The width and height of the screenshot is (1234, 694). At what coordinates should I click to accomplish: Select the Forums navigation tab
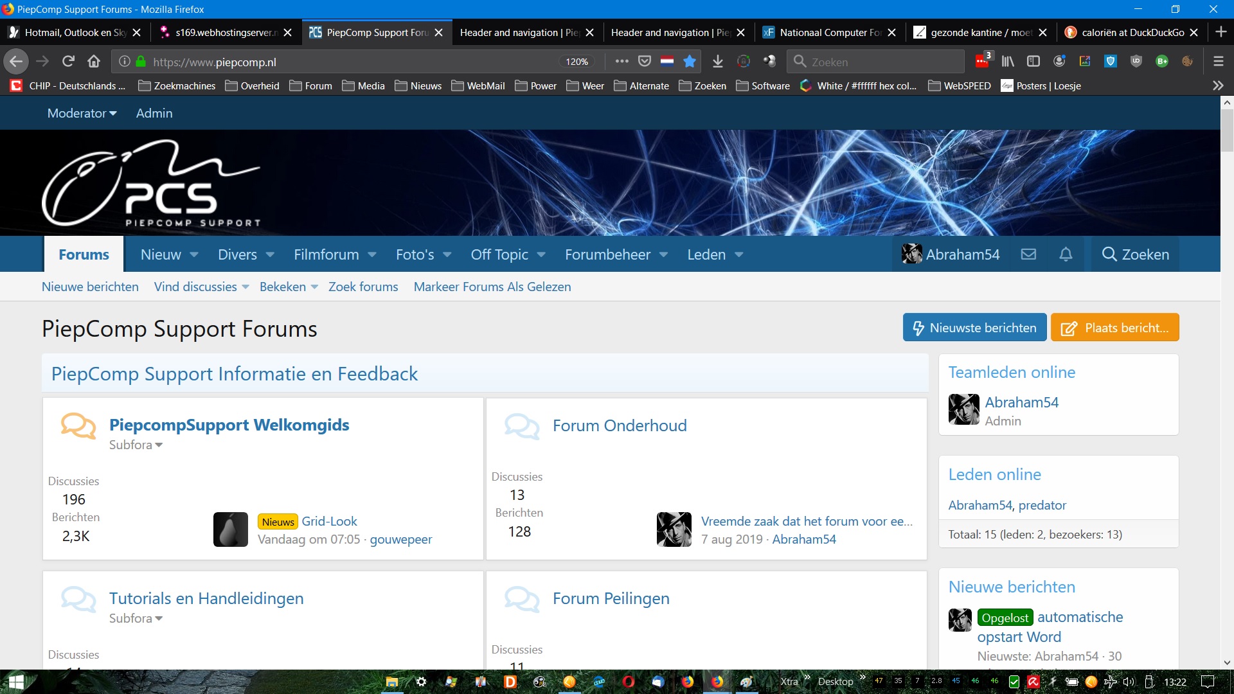[84, 254]
